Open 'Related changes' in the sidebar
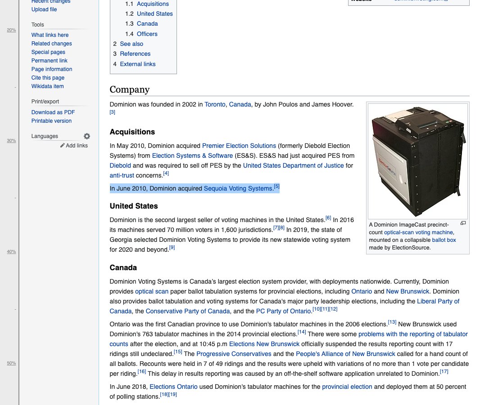 point(51,43)
